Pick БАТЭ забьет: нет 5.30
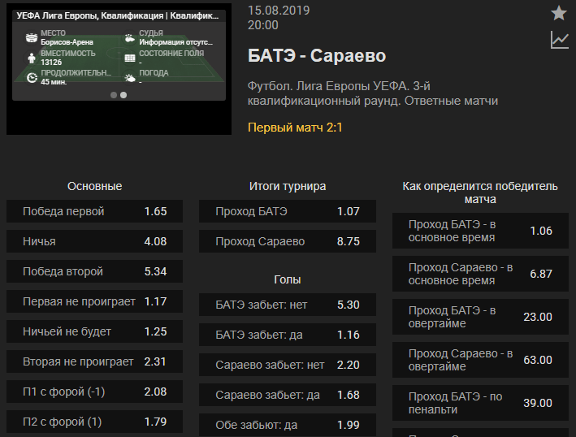Image resolution: width=576 pixels, height=437 pixels. click(288, 305)
